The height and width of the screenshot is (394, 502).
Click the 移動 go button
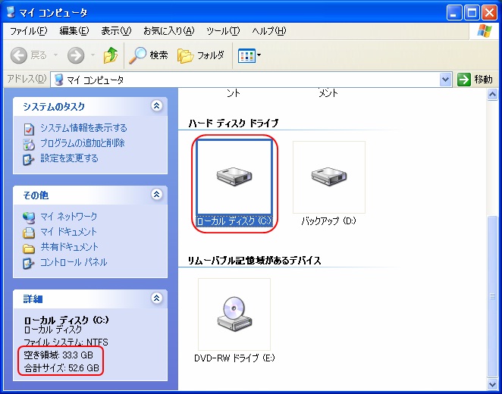pos(476,80)
